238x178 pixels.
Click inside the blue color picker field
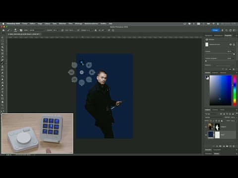click(x=221, y=90)
